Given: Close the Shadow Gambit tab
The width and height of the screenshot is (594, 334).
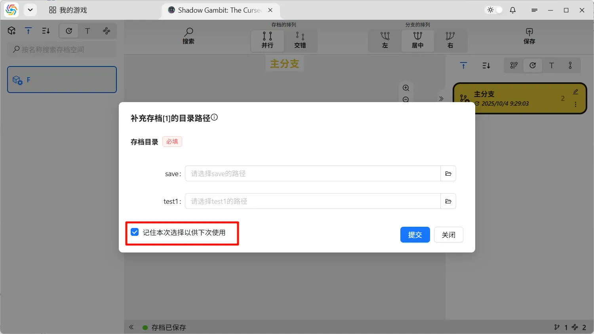Looking at the screenshot, I should click(x=270, y=10).
